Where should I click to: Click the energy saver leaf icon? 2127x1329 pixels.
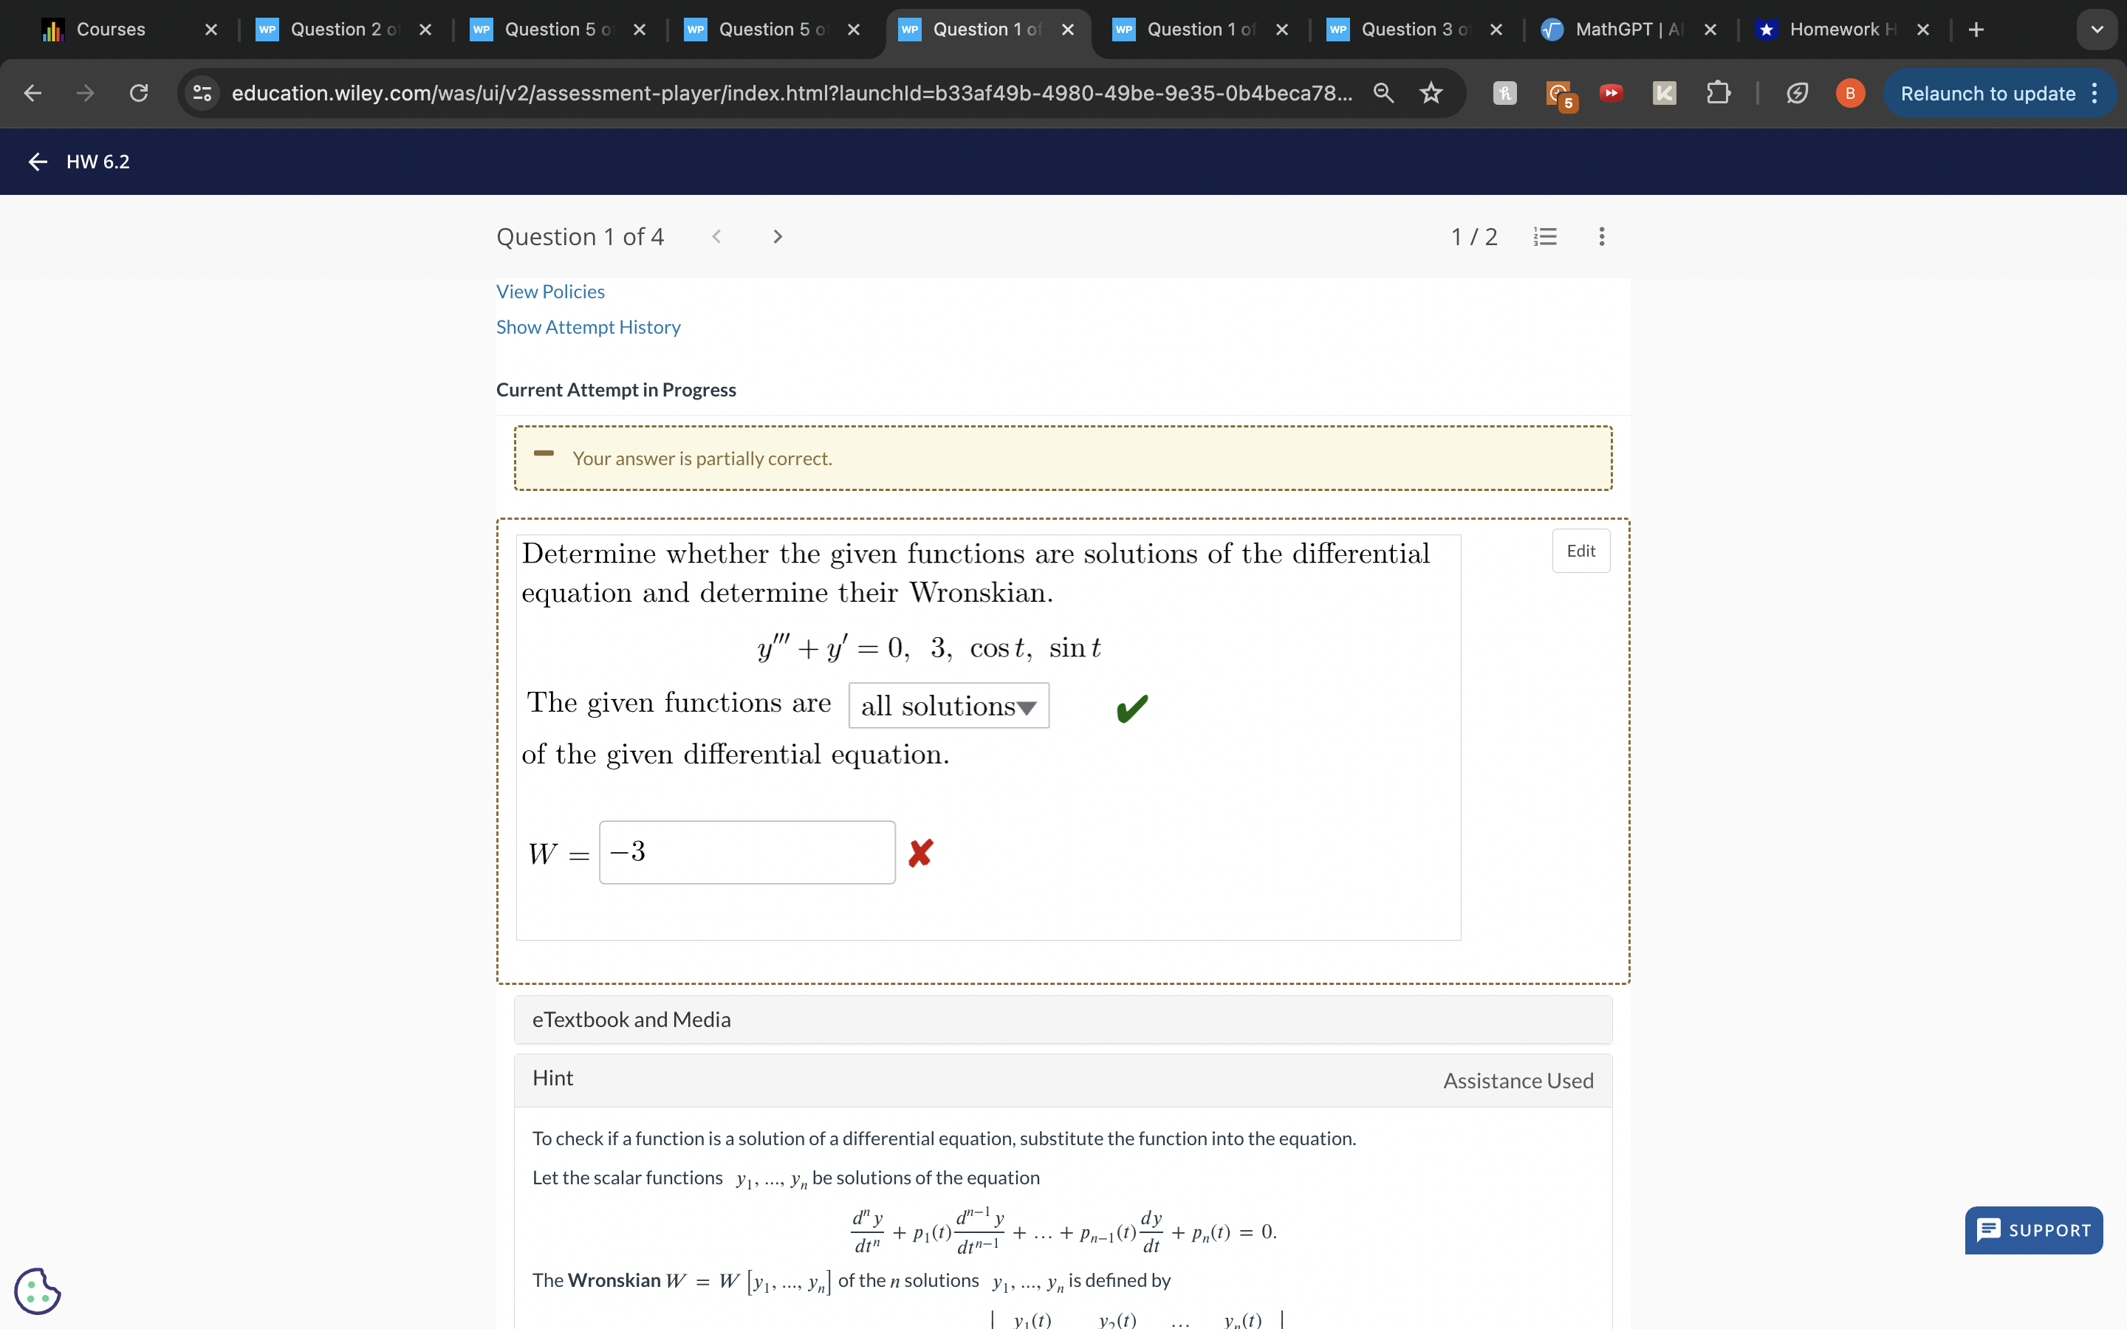(1798, 93)
